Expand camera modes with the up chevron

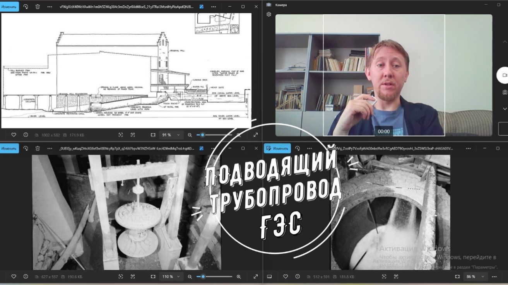click(505, 41)
